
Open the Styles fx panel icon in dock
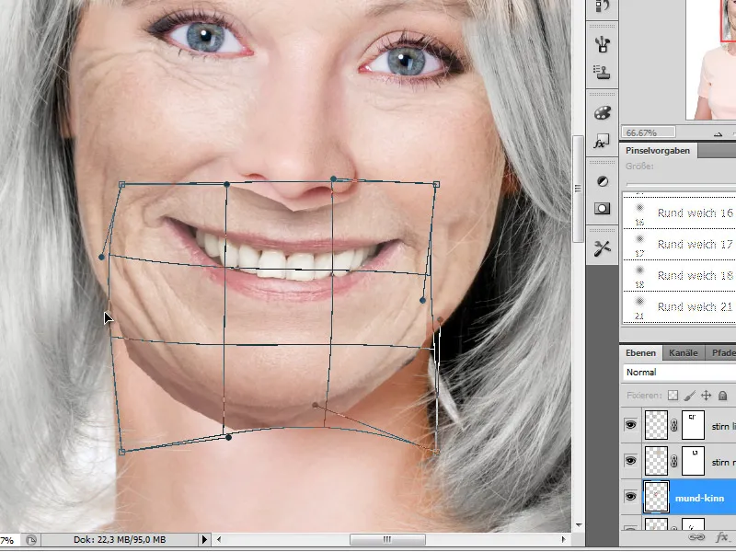[603, 142]
